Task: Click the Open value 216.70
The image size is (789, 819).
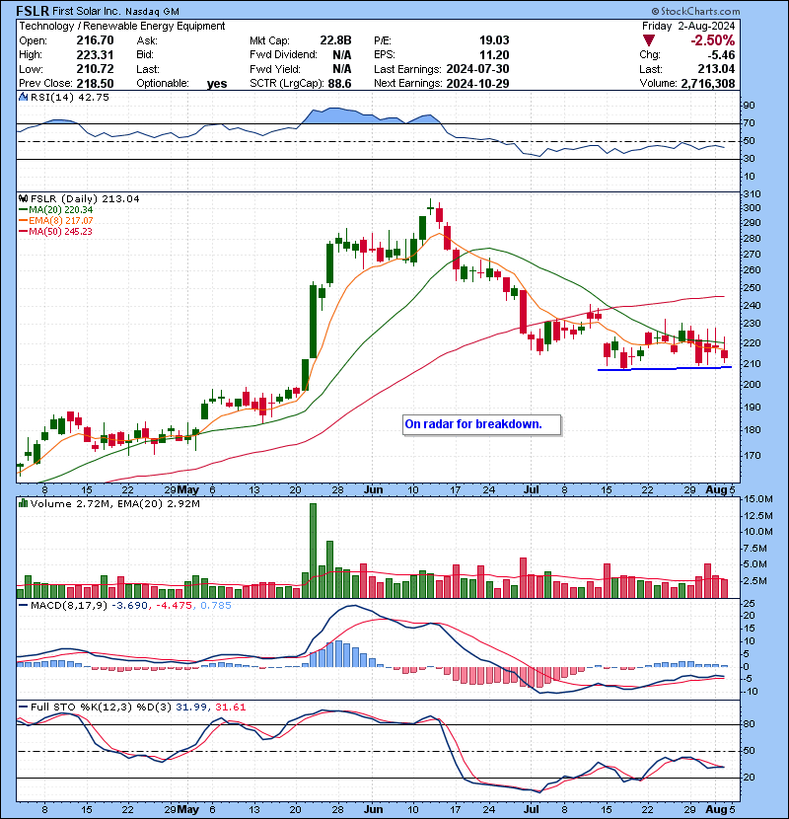Action: [95, 40]
